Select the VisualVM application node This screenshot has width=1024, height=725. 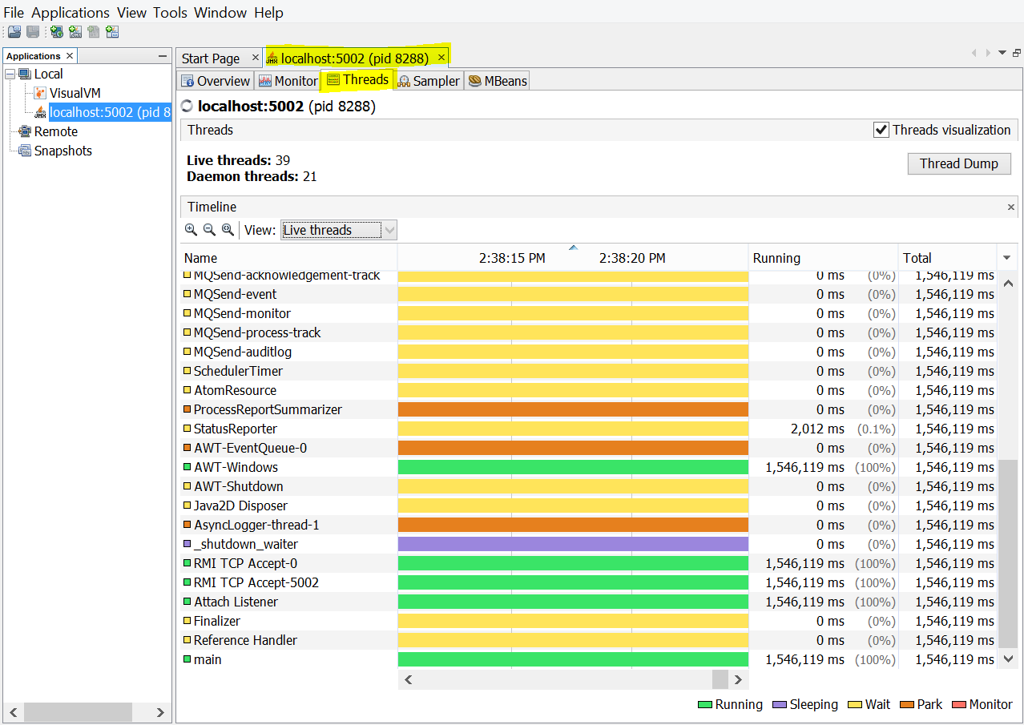click(x=75, y=93)
